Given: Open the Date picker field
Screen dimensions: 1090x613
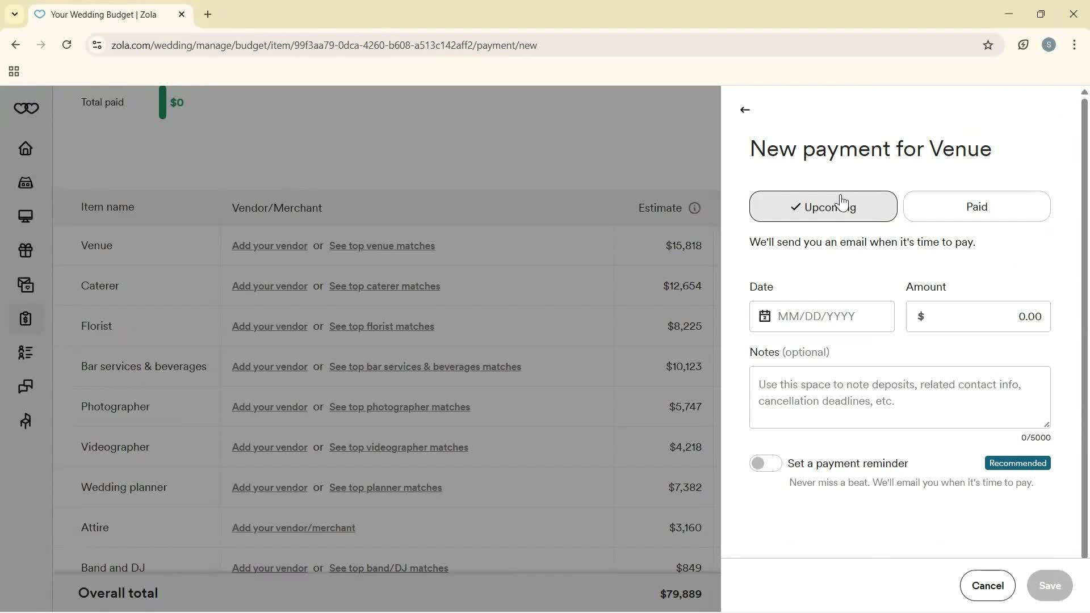Looking at the screenshot, I should pos(821,317).
